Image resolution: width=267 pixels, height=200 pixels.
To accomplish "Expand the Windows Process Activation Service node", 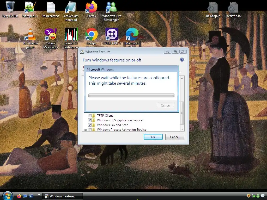I will [85, 130].
